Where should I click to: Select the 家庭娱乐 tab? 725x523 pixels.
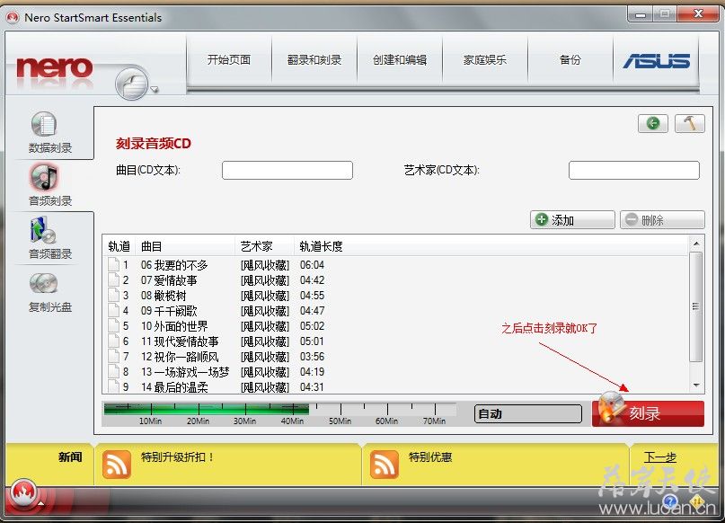(x=485, y=60)
